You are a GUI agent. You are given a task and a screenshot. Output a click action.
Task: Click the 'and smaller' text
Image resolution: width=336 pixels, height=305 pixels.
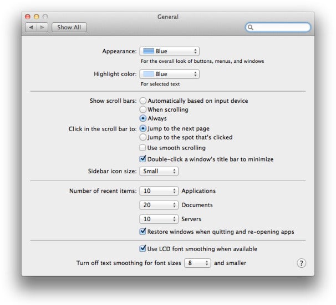230,263
